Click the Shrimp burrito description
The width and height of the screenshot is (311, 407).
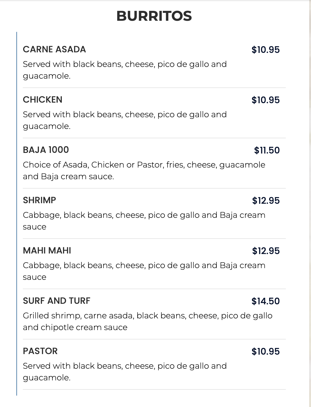pos(144,221)
